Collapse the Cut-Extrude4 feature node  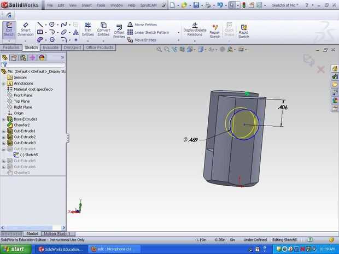pos(4,149)
